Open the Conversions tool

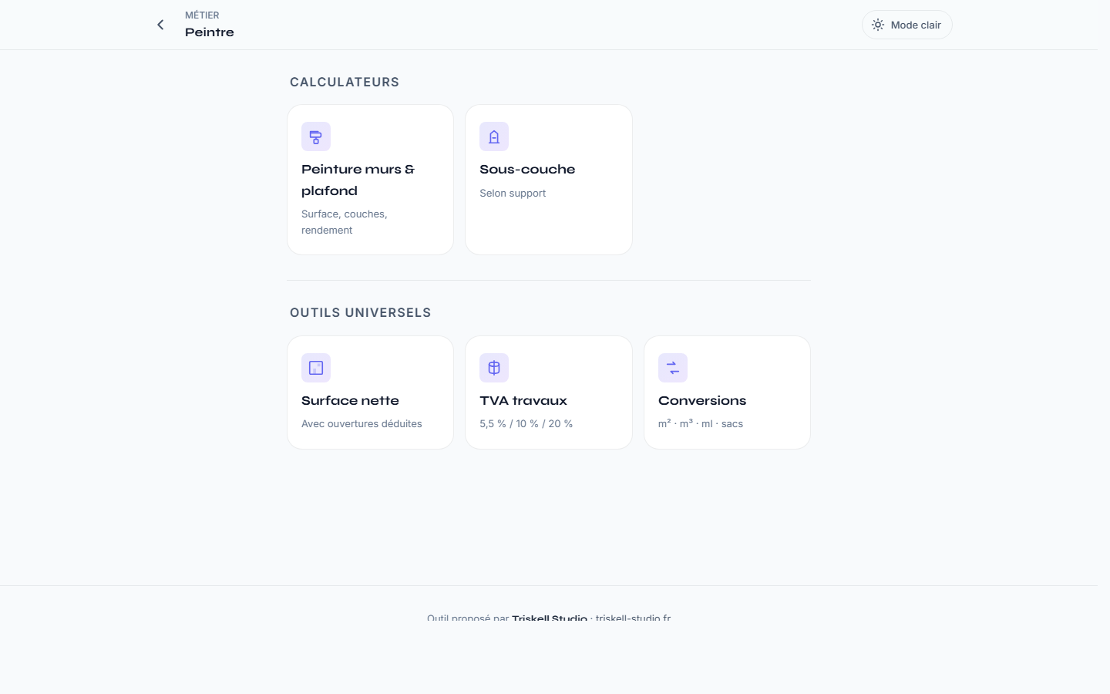coord(727,392)
